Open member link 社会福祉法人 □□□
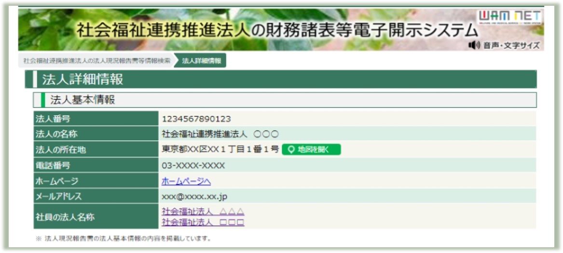The width and height of the screenshot is (563, 253). [x=203, y=222]
